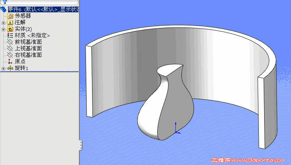
Task: Click the 前视基准面 plane icon
Action: pyautogui.click(x=10, y=42)
